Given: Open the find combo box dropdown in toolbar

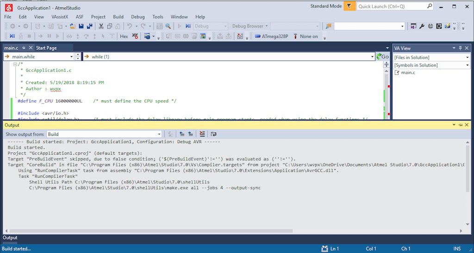Looking at the screenshot, I should 402,26.
